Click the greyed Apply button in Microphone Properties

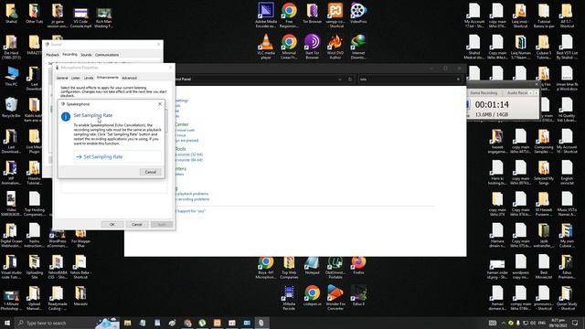click(162, 224)
